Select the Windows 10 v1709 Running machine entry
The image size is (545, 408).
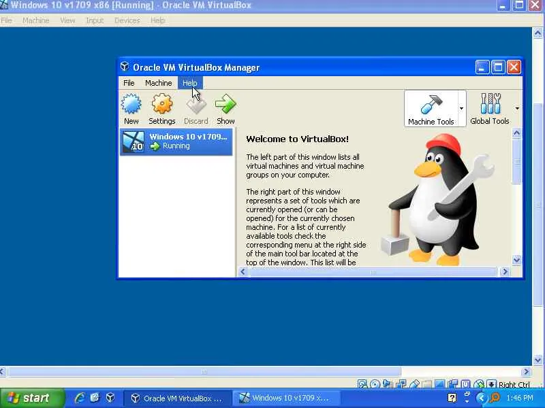(176, 142)
